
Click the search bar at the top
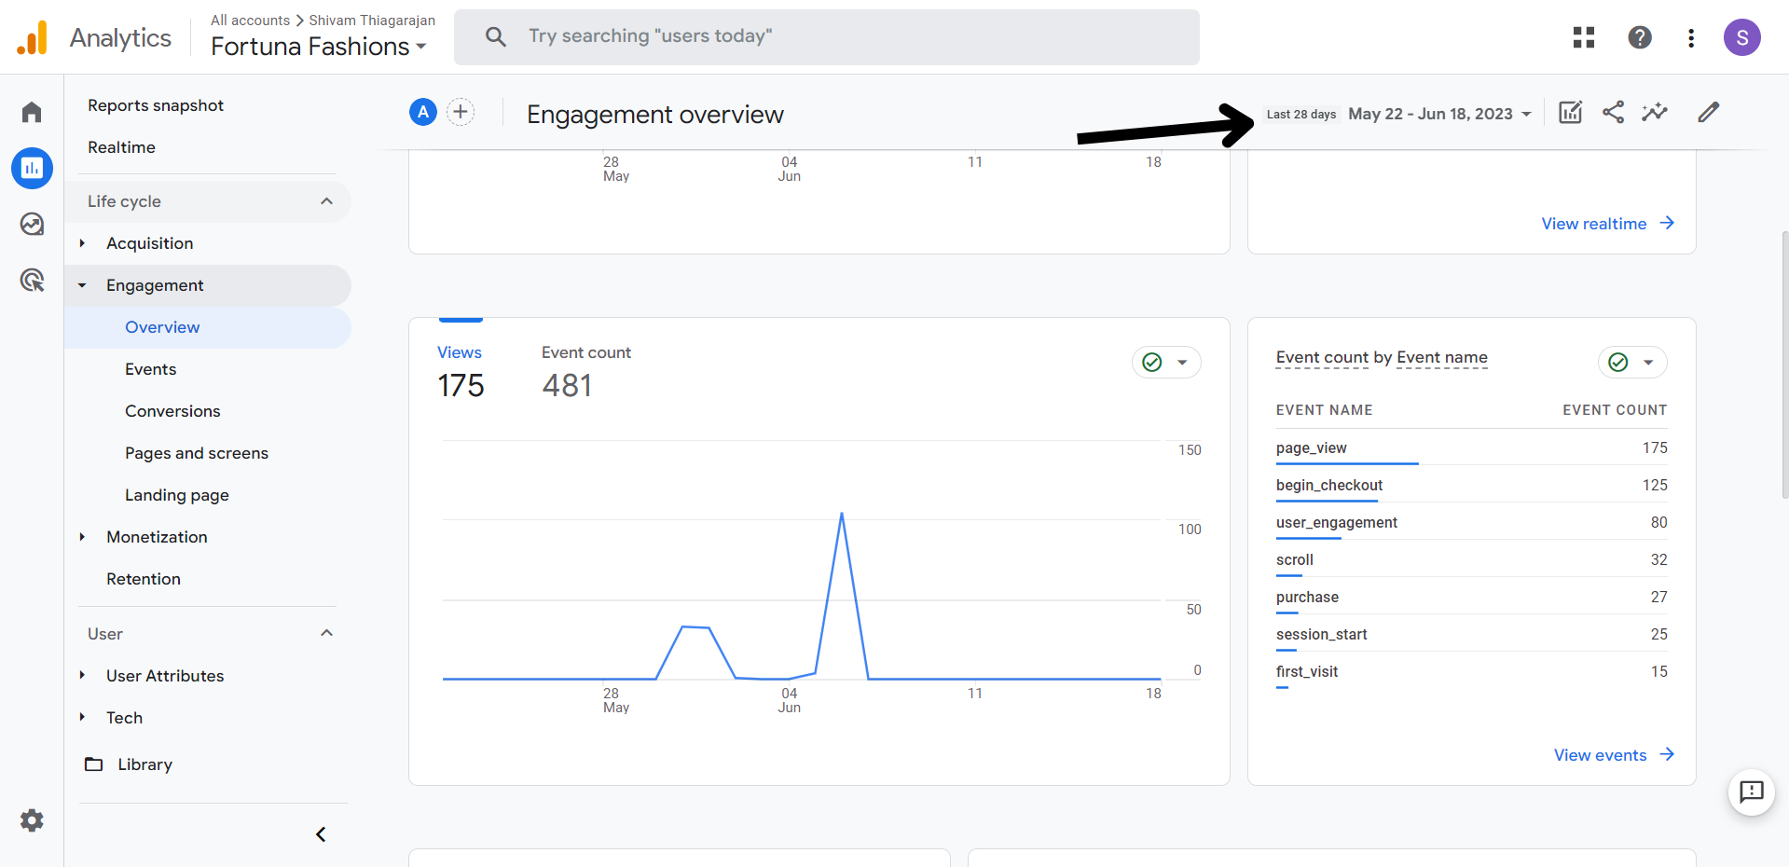(x=826, y=36)
